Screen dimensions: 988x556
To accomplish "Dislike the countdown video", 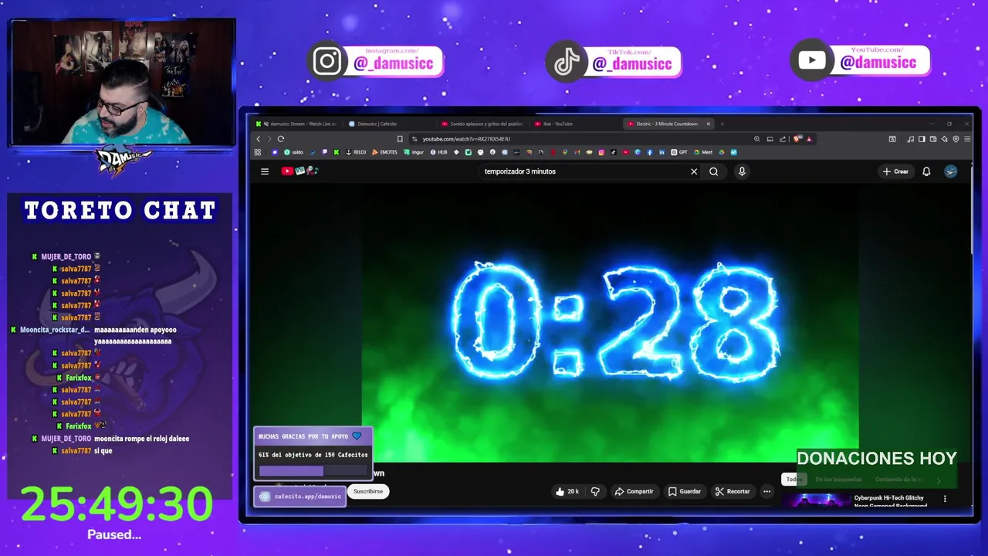I will [x=595, y=491].
